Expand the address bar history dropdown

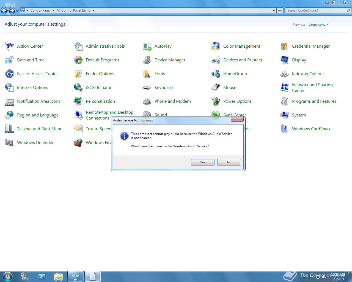coord(274,10)
